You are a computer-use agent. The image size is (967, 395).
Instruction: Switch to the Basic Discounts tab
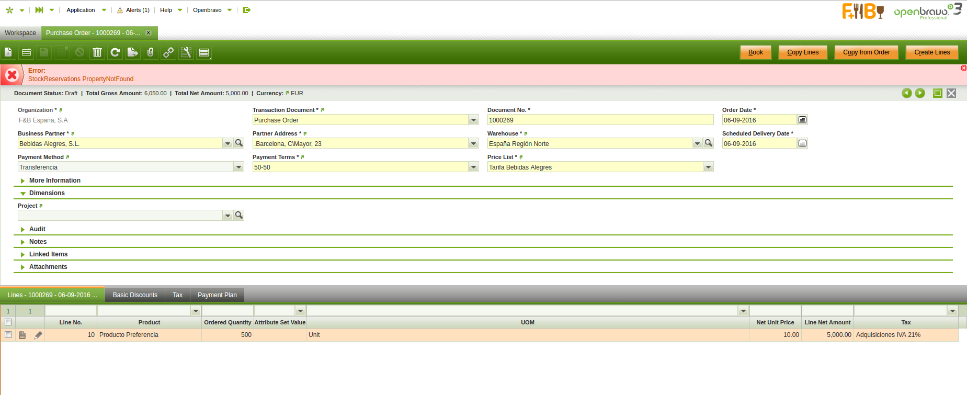point(135,295)
